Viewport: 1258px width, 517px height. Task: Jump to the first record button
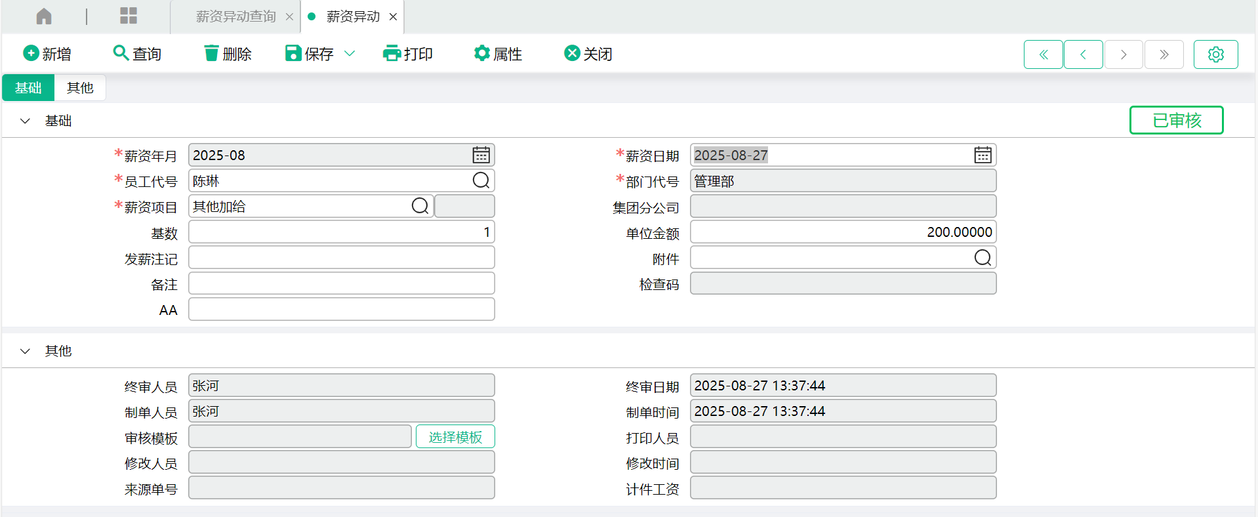coord(1043,54)
